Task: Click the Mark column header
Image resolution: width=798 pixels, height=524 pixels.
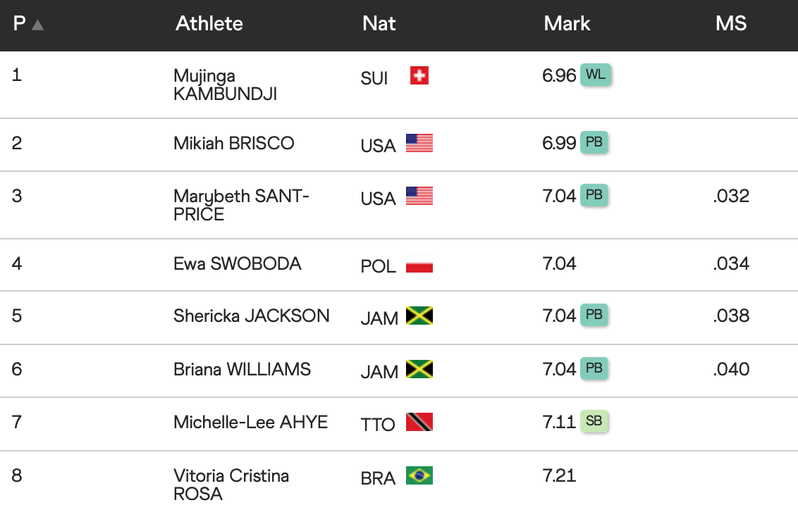Action: click(567, 23)
